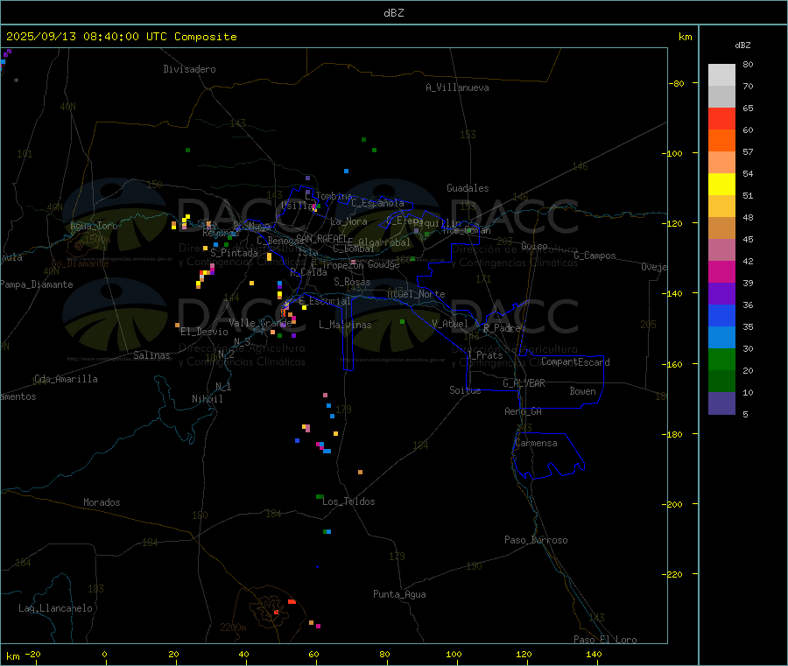The height and width of the screenshot is (666, 788).
Task: Select the Punta_Agua location label
Action: 399,594
